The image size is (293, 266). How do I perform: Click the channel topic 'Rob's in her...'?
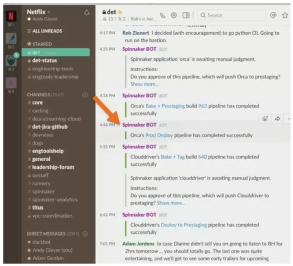(143, 19)
